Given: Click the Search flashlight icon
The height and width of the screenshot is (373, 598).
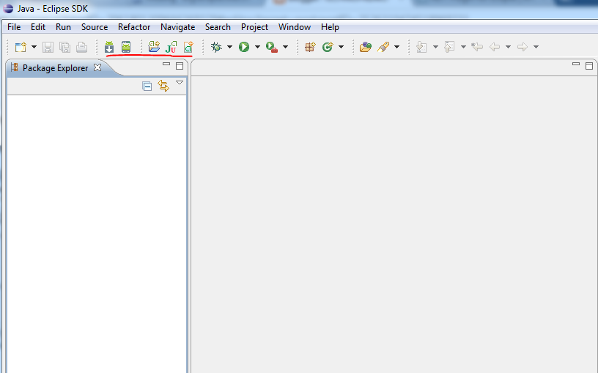Looking at the screenshot, I should 383,47.
